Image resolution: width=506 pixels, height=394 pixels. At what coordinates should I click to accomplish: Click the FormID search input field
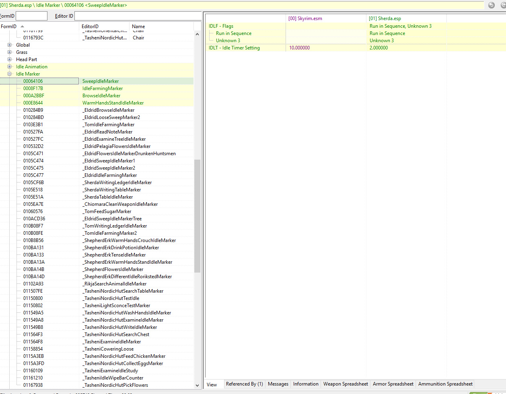point(31,16)
